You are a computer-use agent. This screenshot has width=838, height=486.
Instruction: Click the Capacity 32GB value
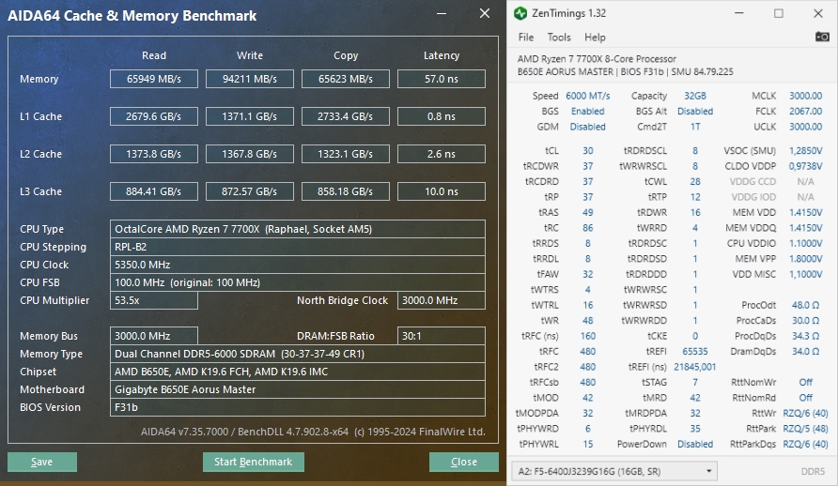coord(695,96)
